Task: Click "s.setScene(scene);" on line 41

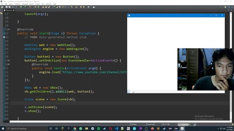Action: pyautogui.click(x=41, y=107)
